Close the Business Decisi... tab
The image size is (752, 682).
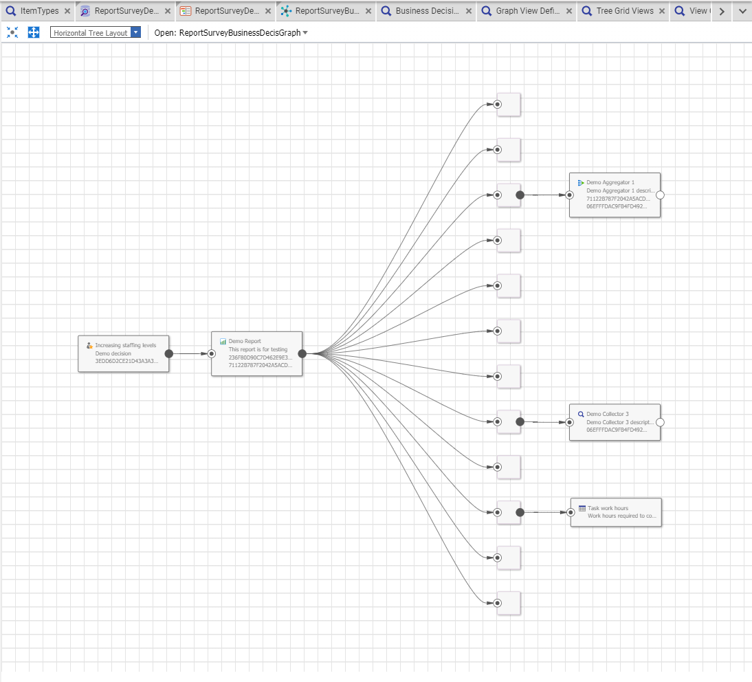click(469, 11)
